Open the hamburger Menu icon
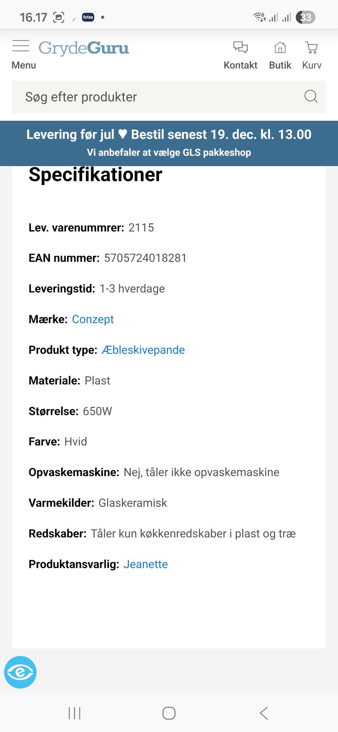 pos(21,46)
